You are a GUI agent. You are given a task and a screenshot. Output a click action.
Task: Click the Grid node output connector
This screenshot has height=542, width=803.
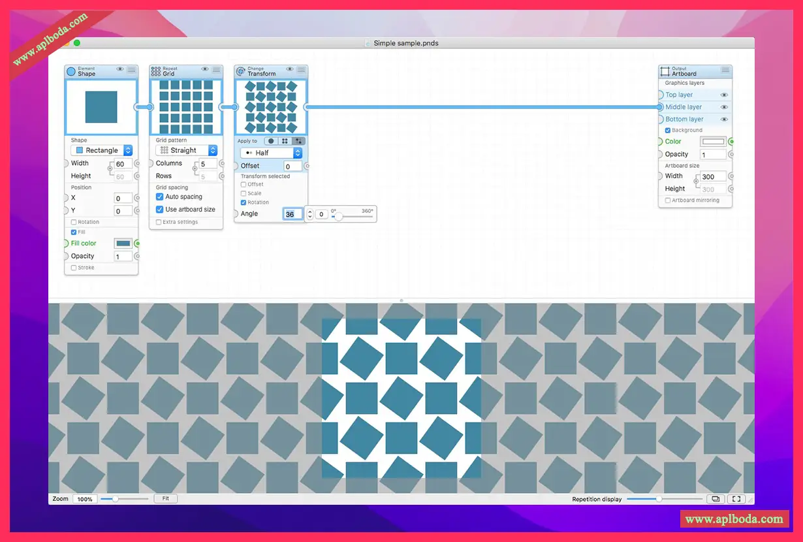223,106
